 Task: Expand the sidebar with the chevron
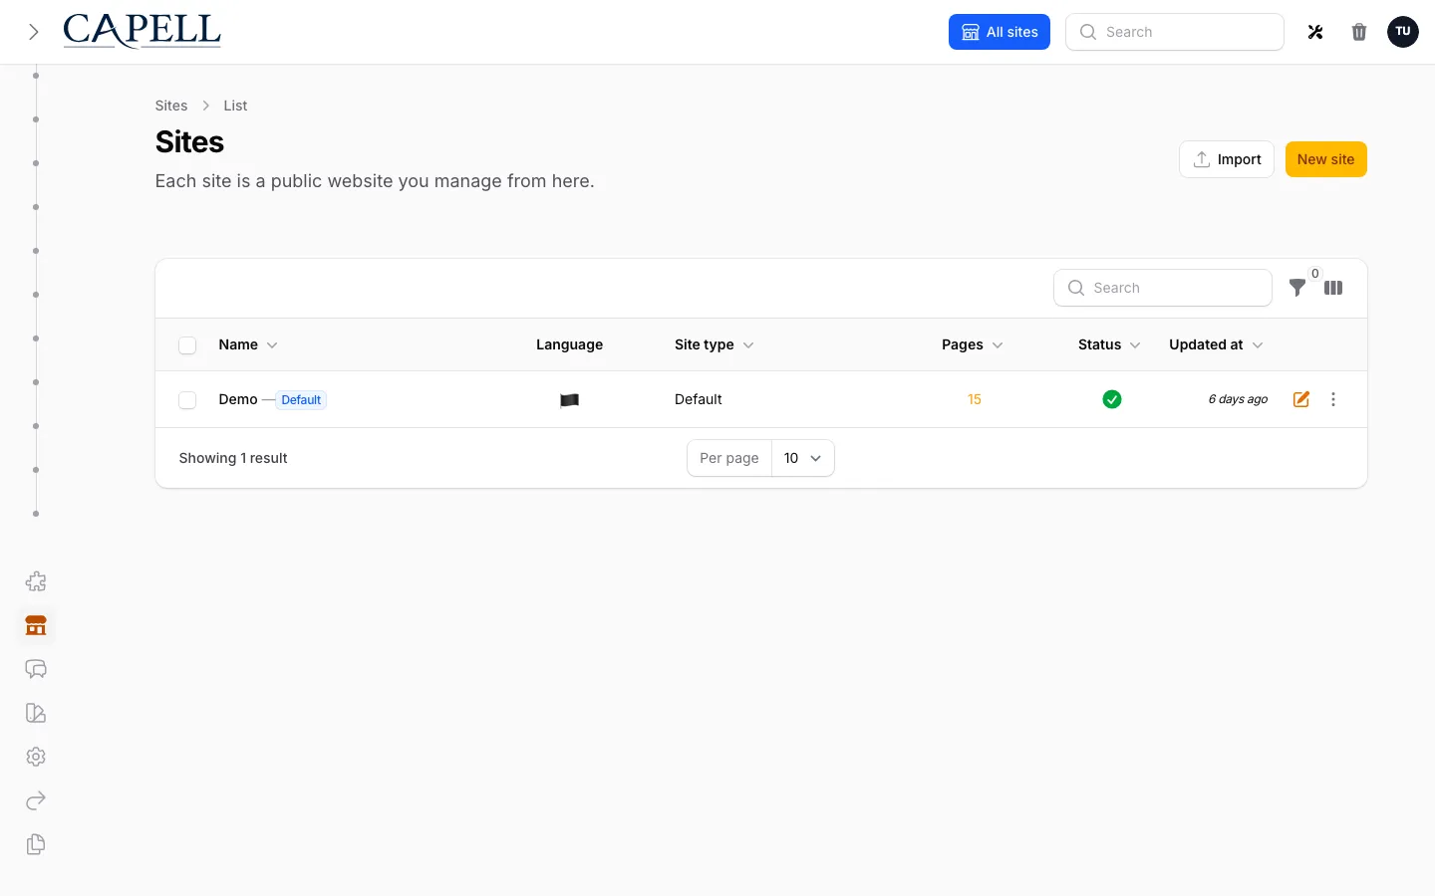(34, 32)
